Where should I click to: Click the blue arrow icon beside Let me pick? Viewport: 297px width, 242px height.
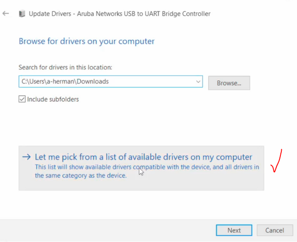point(27,157)
